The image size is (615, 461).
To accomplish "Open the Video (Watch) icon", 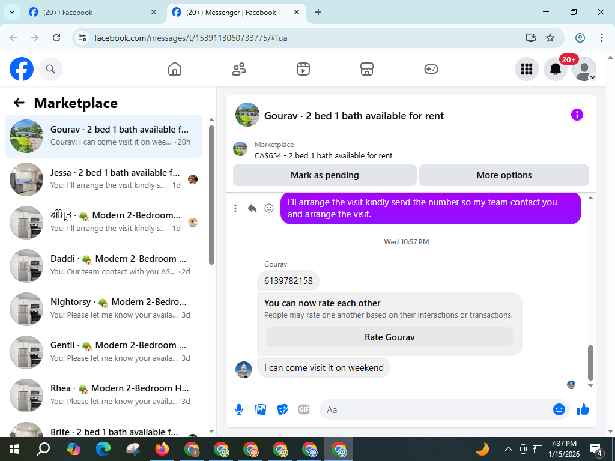I will [303, 69].
